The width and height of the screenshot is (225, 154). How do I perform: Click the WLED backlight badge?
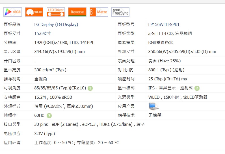(34, 12)
